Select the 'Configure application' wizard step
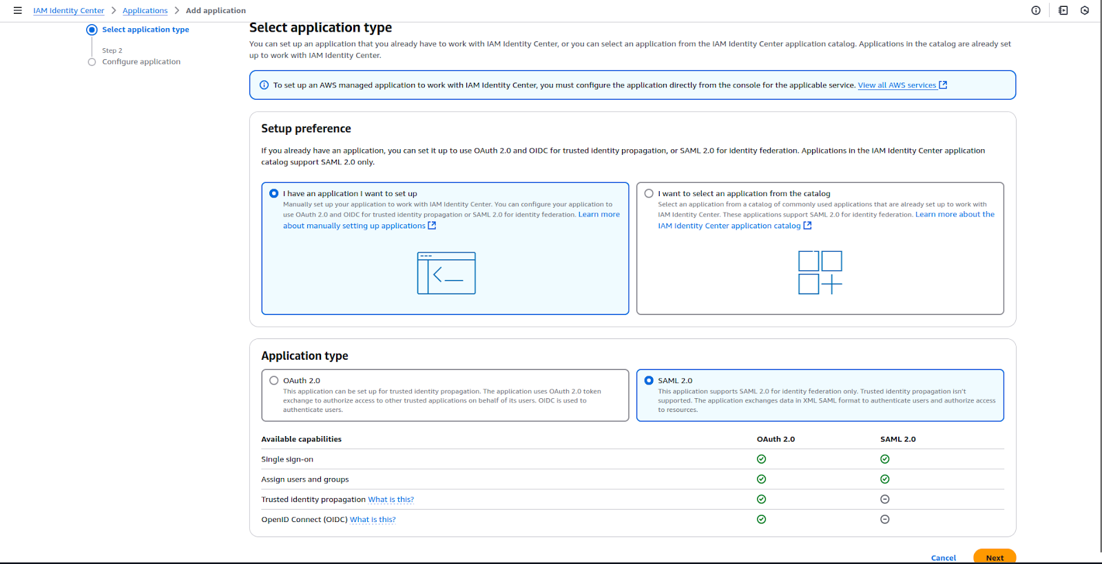1102x564 pixels. click(x=141, y=62)
